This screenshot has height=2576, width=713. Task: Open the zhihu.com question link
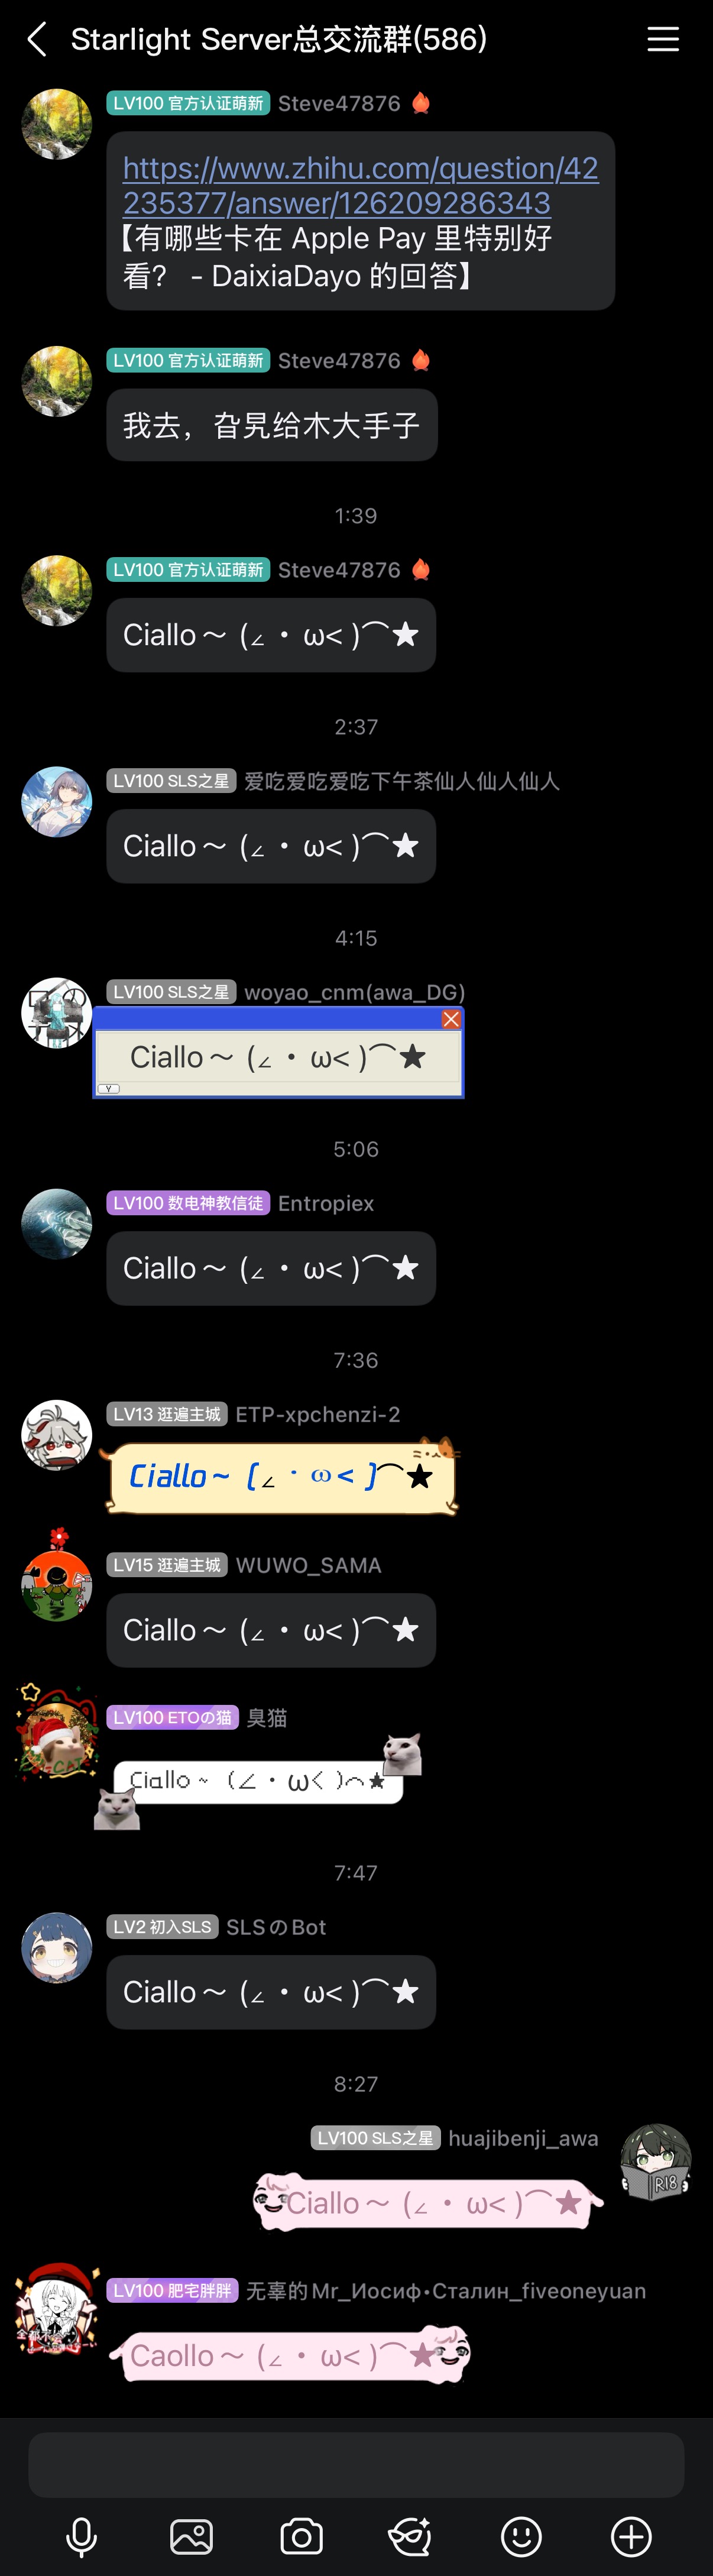(x=360, y=185)
